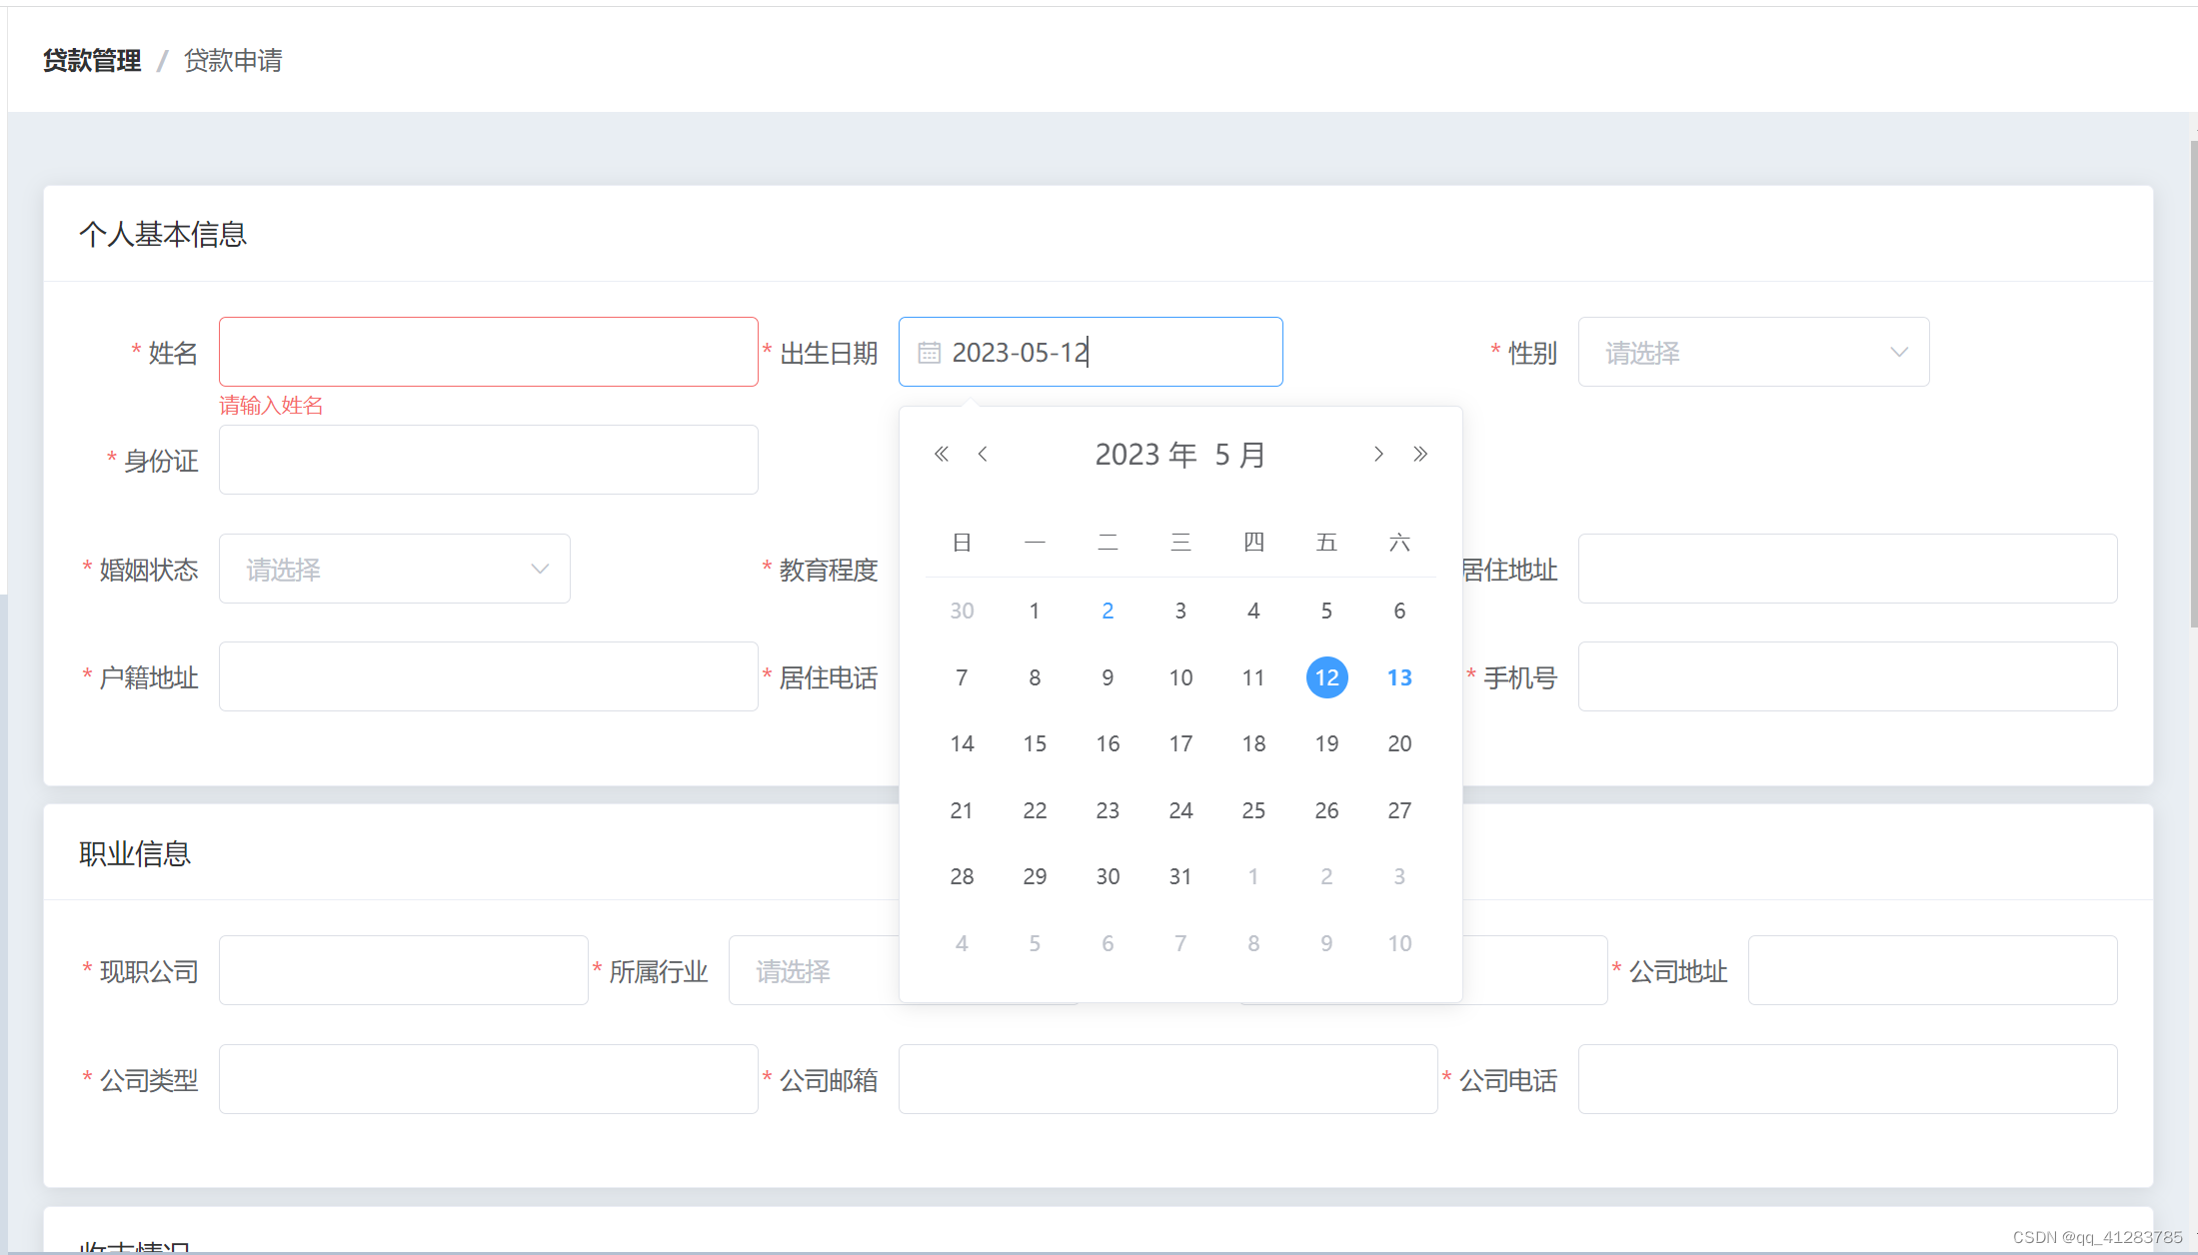2198x1255 pixels.
Task: Pick May 15 in calendar
Action: click(1035, 743)
